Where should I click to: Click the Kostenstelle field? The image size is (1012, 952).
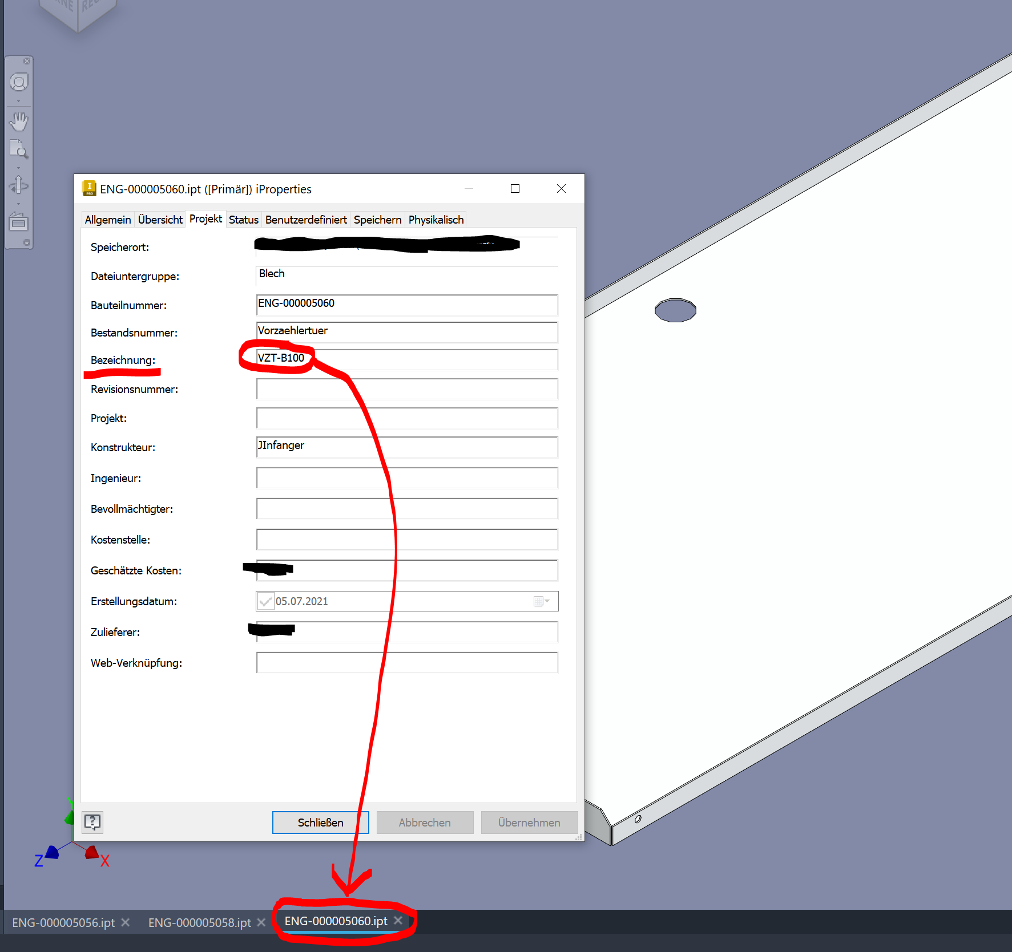[407, 540]
